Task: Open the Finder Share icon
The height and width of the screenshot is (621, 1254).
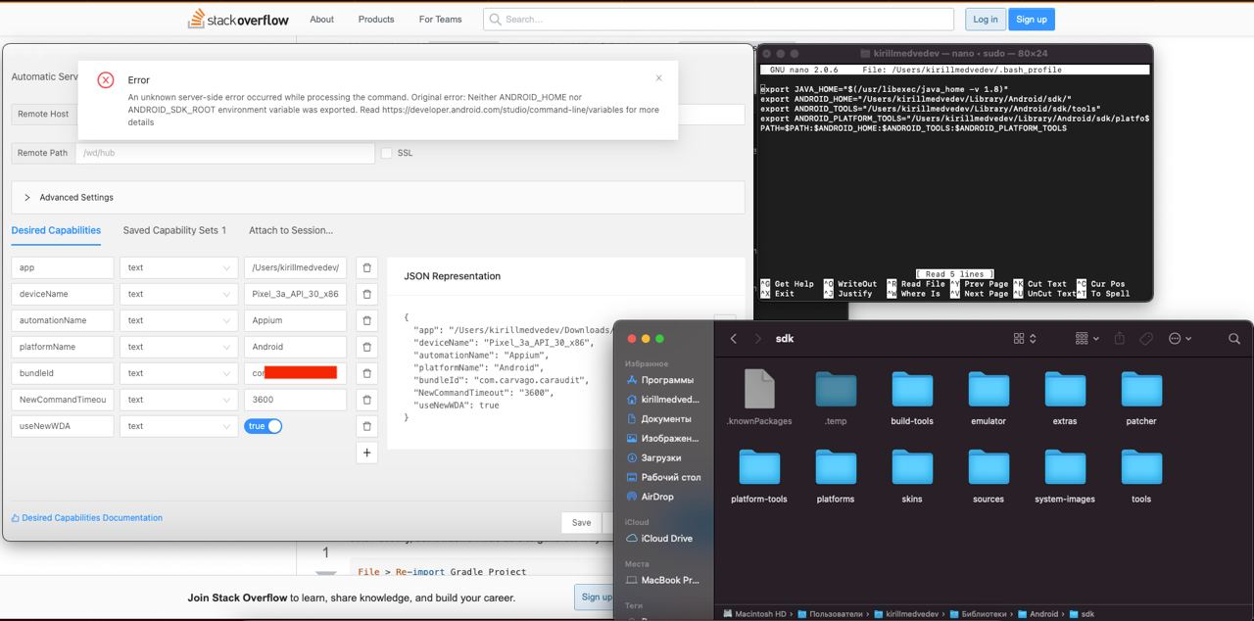Action: (x=1119, y=338)
